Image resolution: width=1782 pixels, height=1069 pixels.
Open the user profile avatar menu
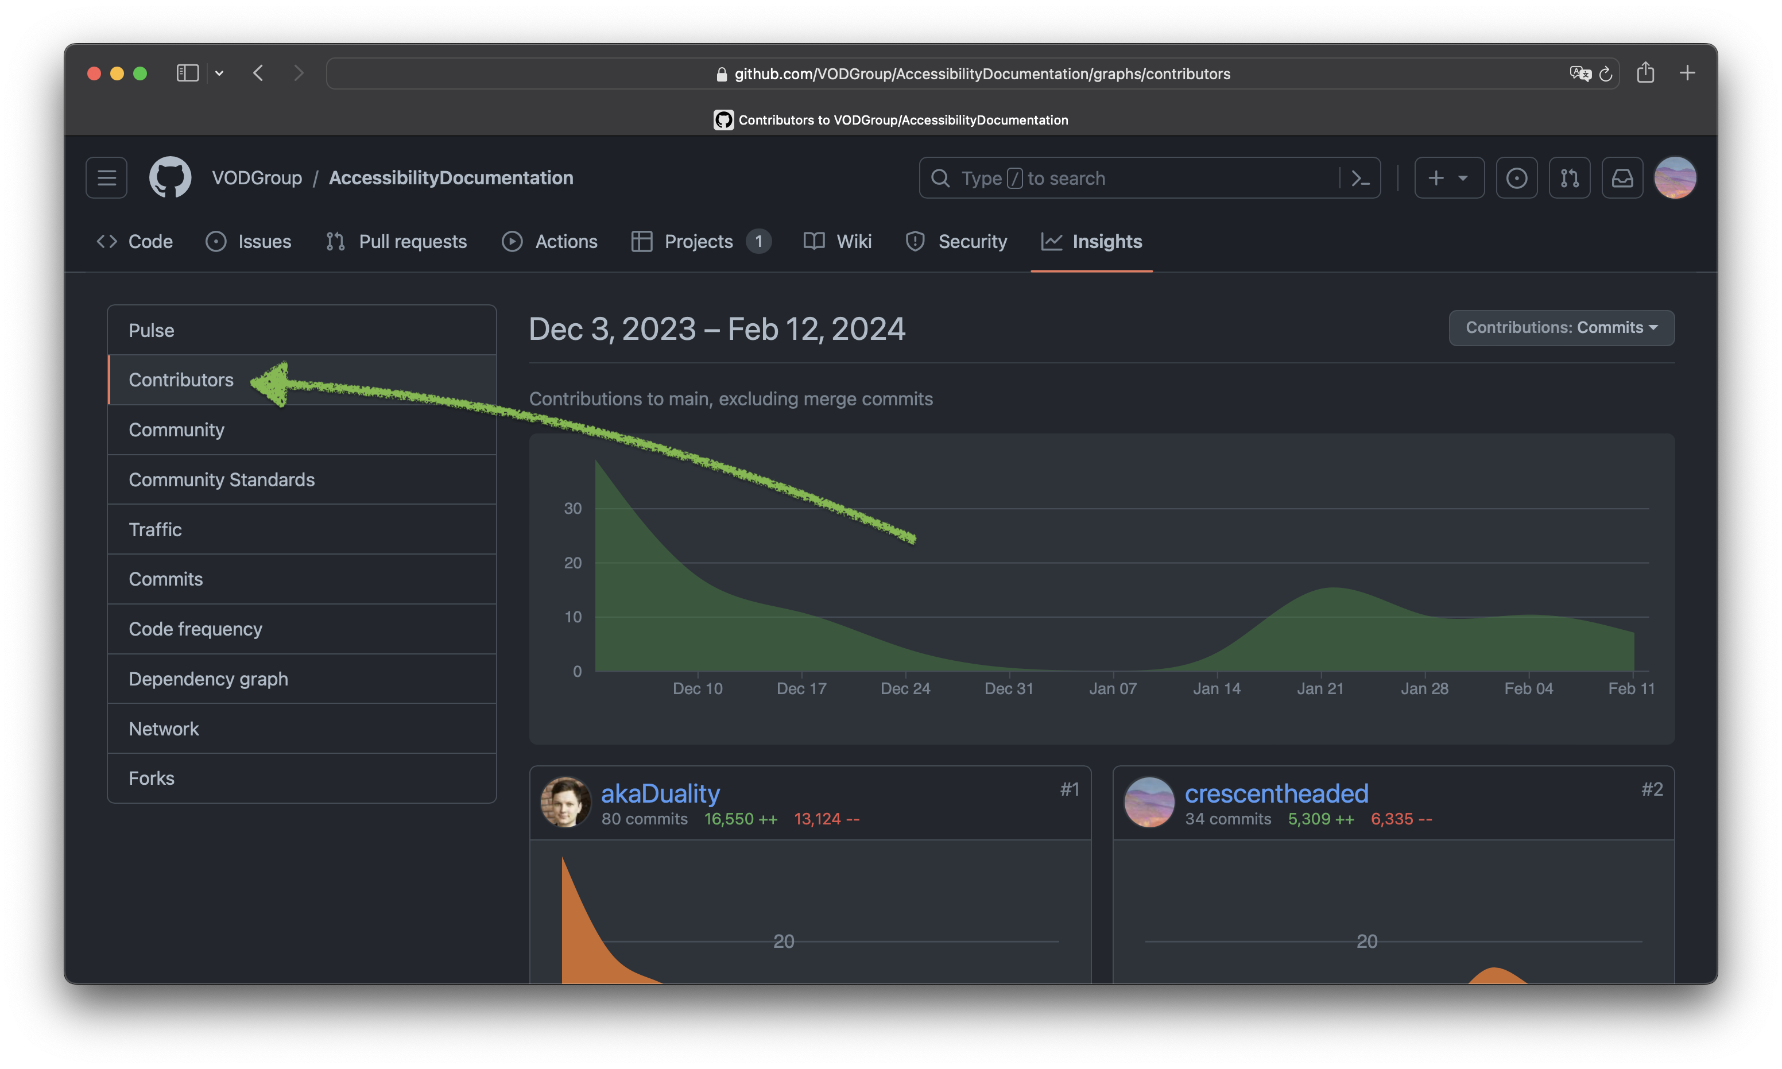pyautogui.click(x=1675, y=178)
